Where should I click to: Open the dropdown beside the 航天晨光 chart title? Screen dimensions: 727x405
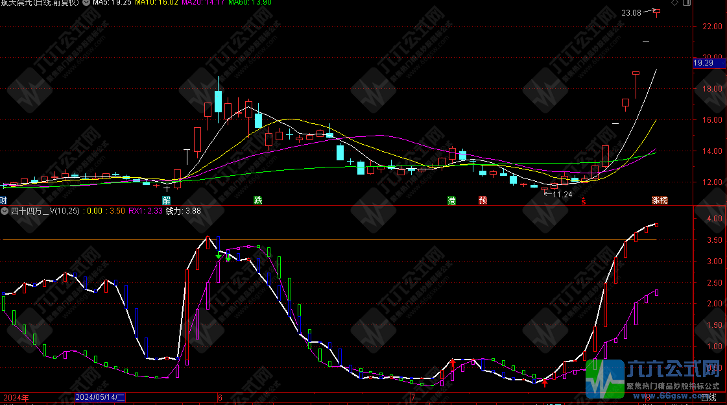[86, 3]
